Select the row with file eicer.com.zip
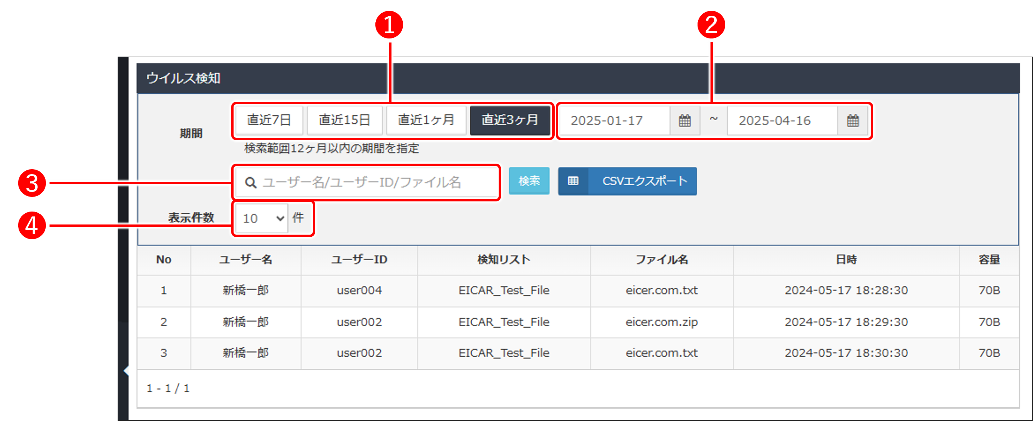Image resolution: width=1033 pixels, height=421 pixels. pyautogui.click(x=662, y=322)
